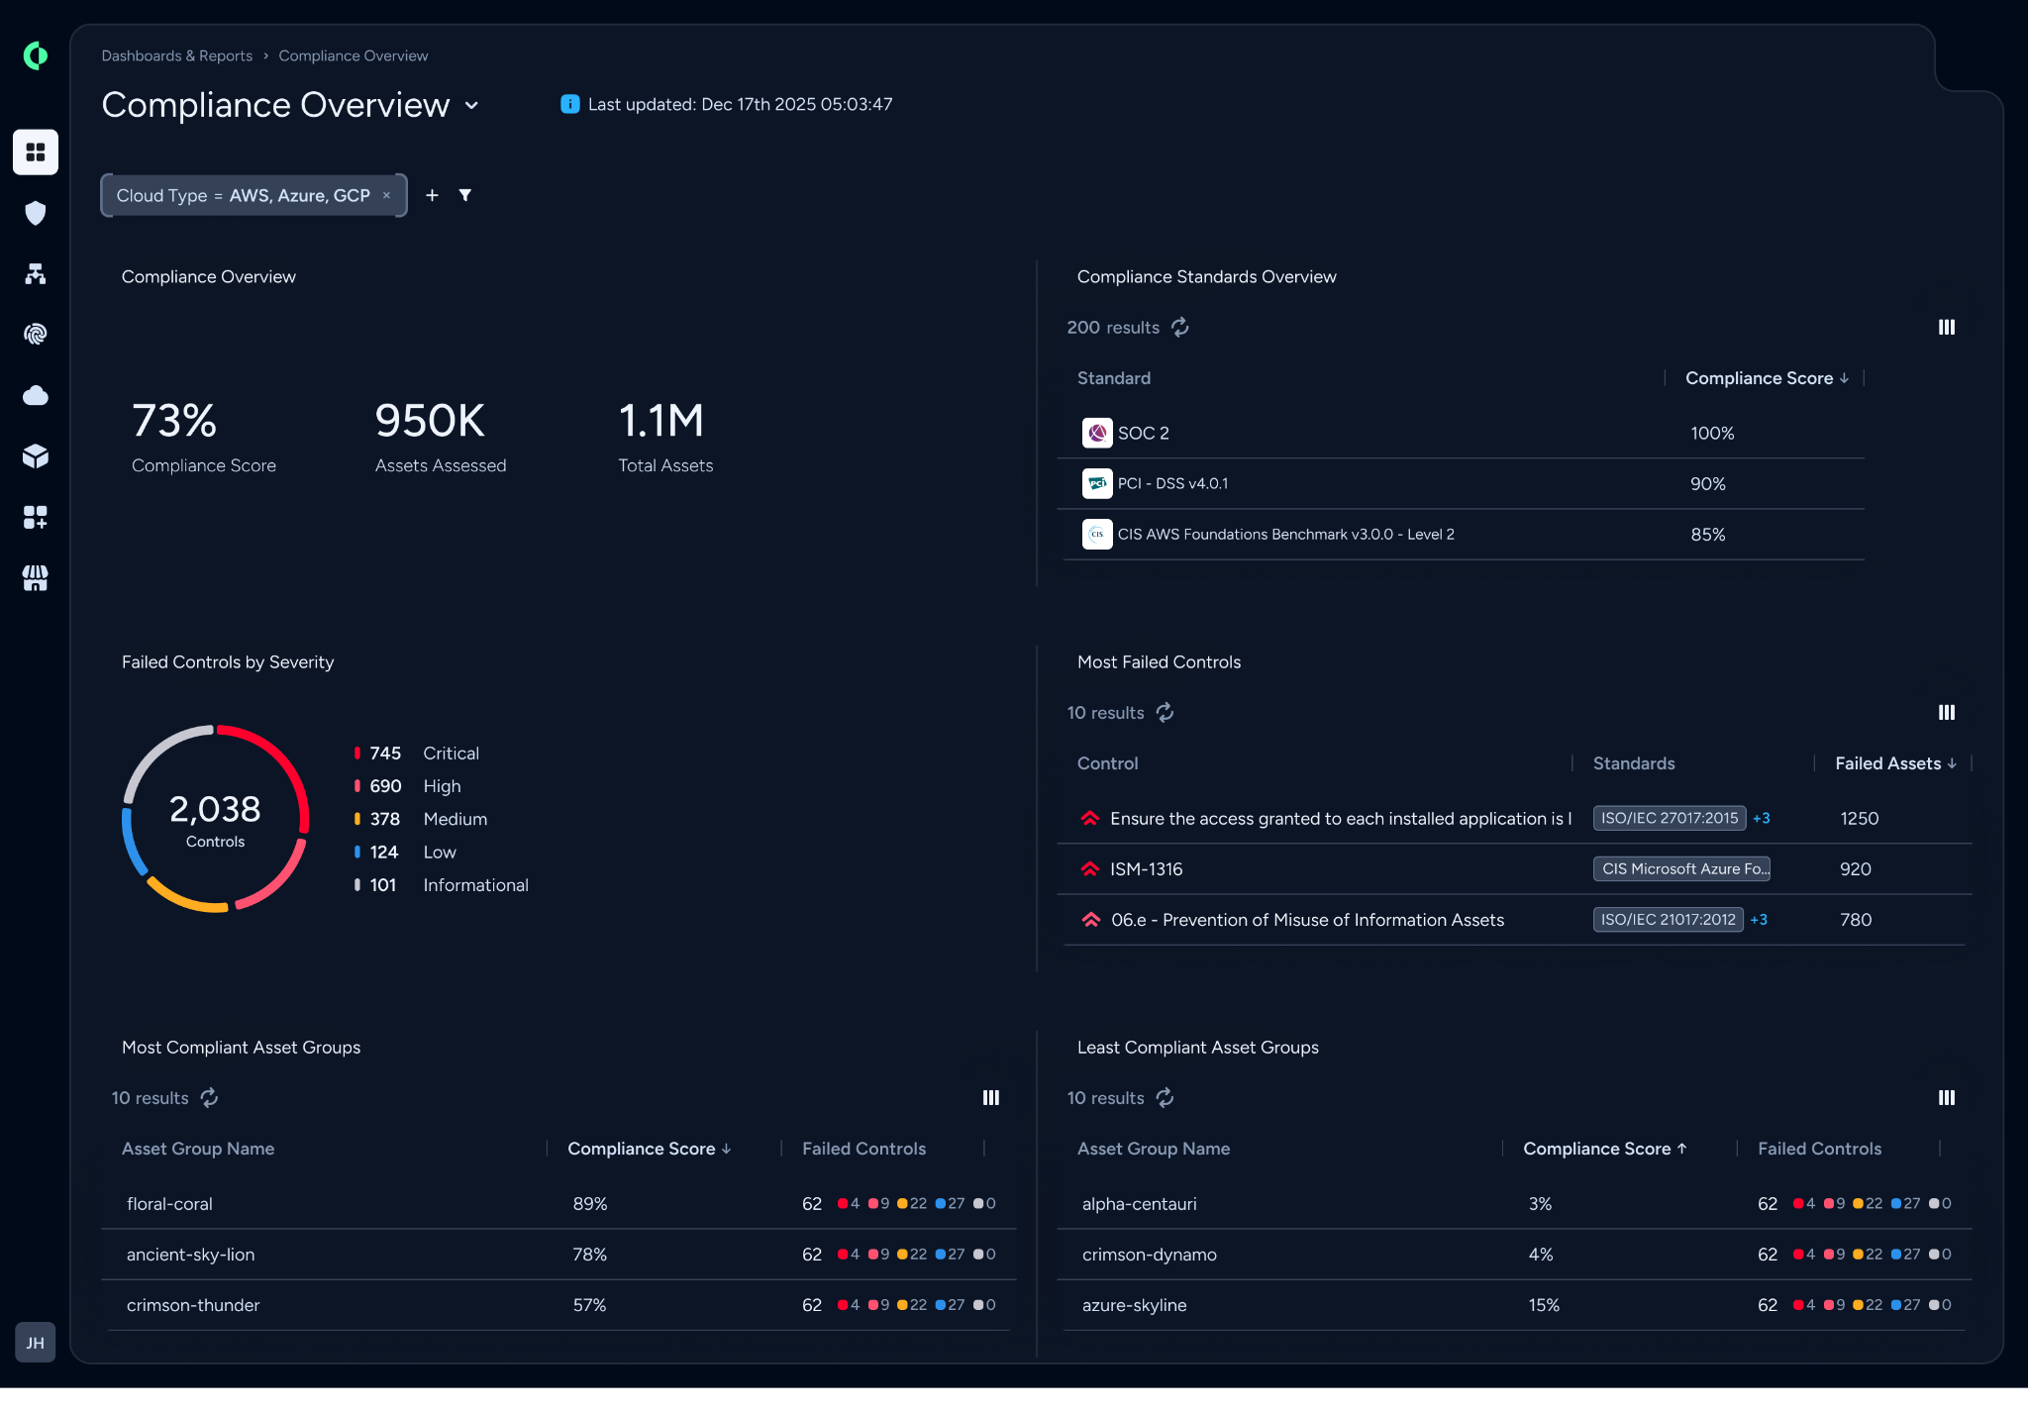Open the 06.e Prevention of Misuse control
The image size is (2028, 1412).
pos(1307,919)
